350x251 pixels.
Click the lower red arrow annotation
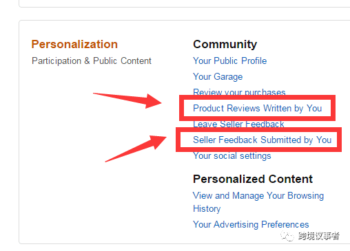[x=136, y=149]
